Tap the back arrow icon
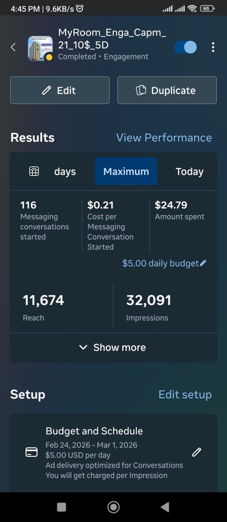227x522 pixels. pyautogui.click(x=13, y=47)
